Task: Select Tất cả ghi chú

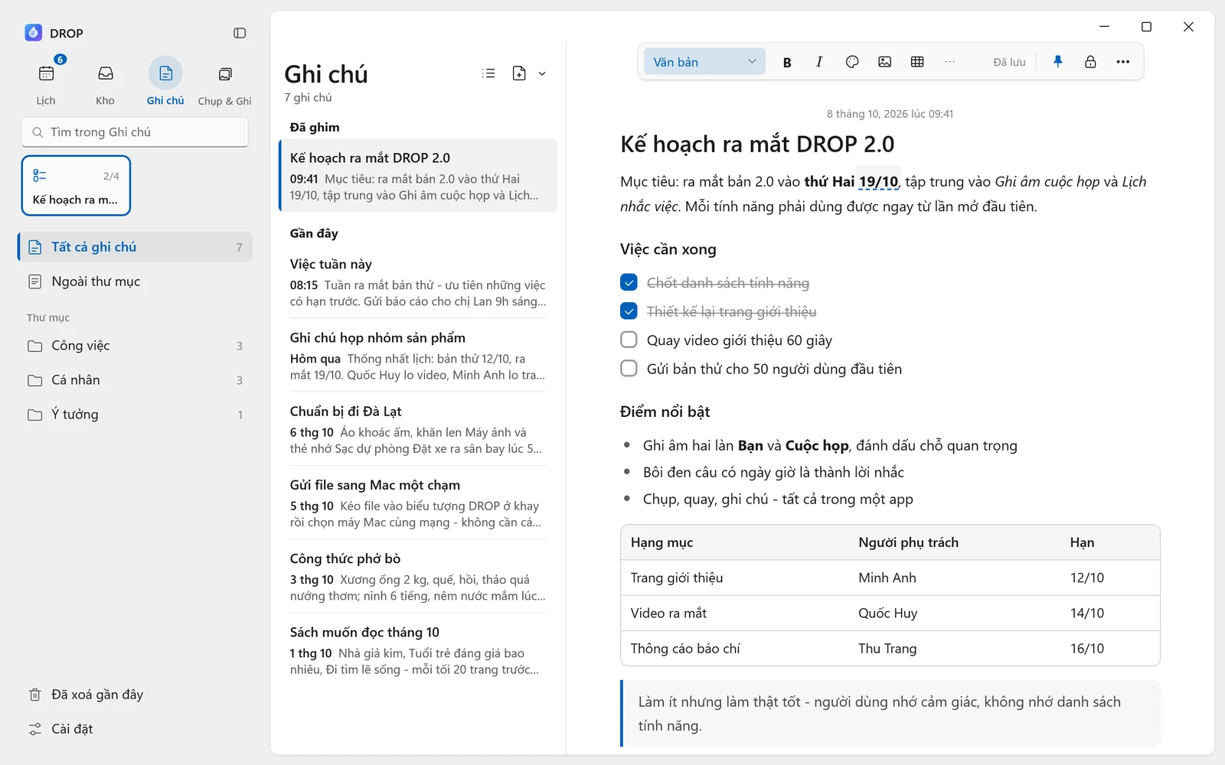Action: coord(135,247)
